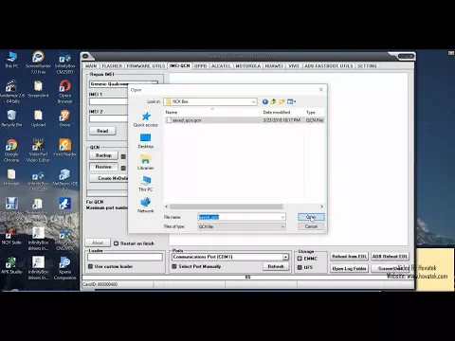This screenshot has width=455, height=341.
Task: Go back to last folder visited icon
Action: click(x=265, y=101)
